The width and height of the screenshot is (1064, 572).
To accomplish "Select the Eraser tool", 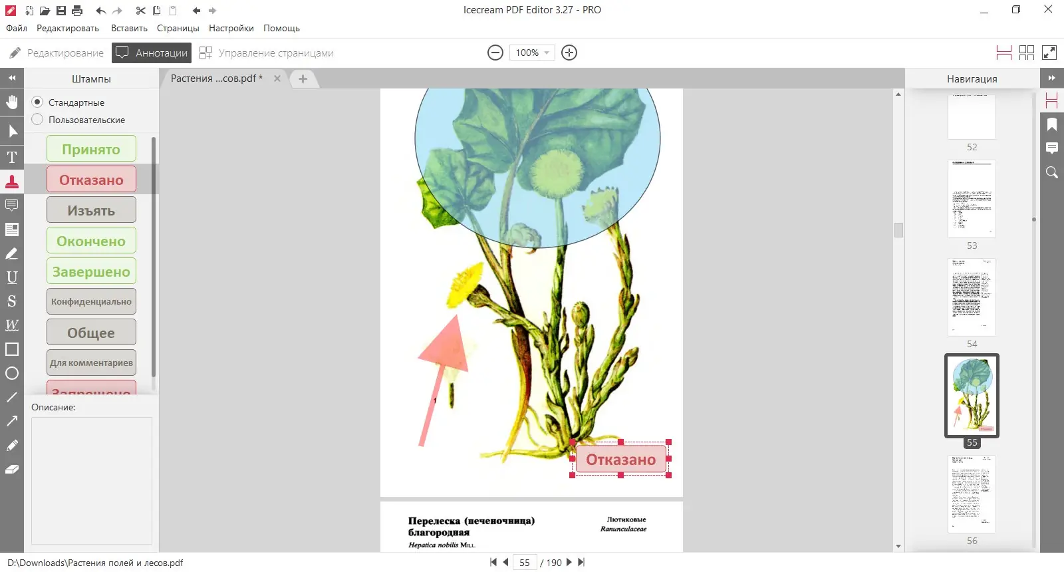I will pos(12,469).
